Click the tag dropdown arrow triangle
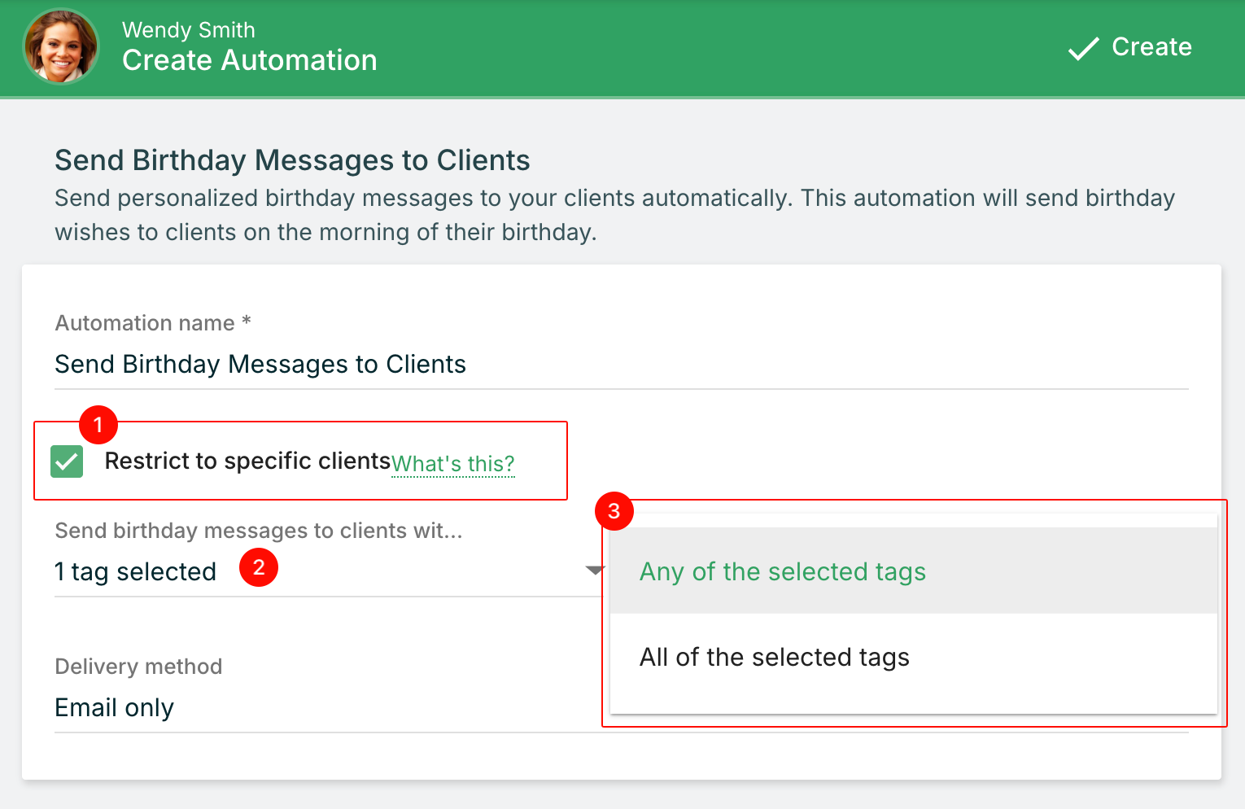 595,571
